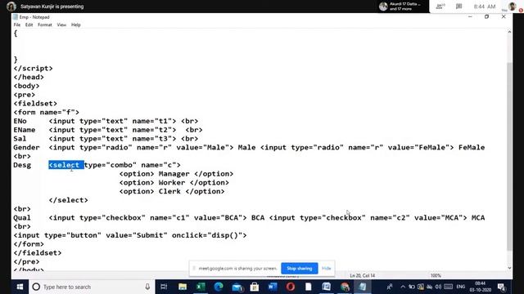Click the Qual label text
Image resolution: width=524 pixels, height=294 pixels.
coord(22,218)
